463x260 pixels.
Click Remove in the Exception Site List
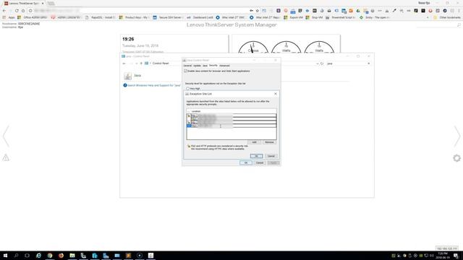[269, 142]
